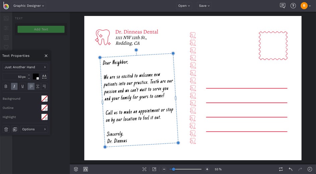Click the fit to screen icon

pyautogui.click(x=144, y=169)
